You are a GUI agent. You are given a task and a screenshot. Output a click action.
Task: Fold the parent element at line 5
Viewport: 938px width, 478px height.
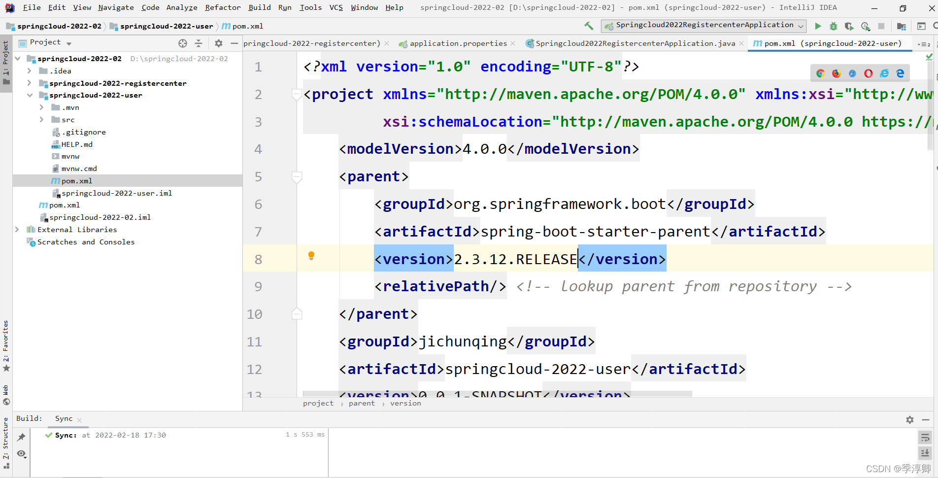(x=297, y=177)
